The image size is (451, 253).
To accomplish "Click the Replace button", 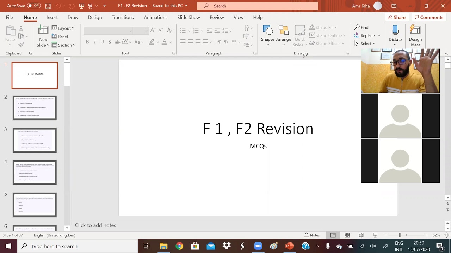I will pos(364,35).
